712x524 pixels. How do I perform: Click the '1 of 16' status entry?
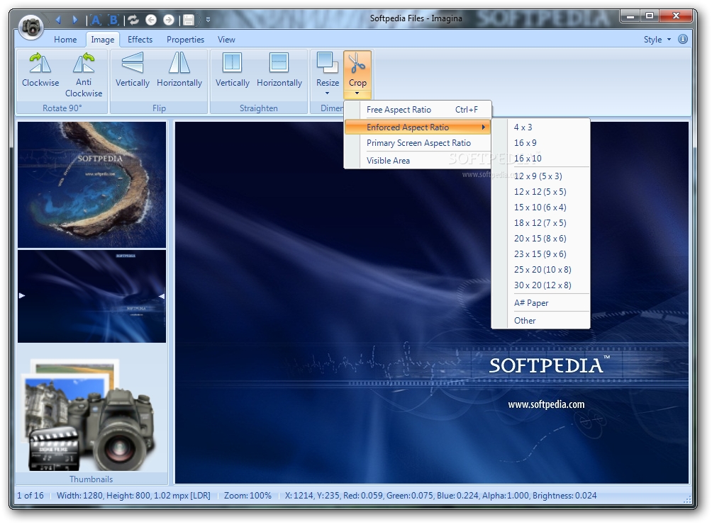point(30,496)
